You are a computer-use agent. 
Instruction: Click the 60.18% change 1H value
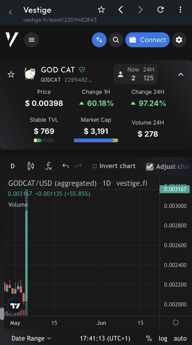point(96,103)
